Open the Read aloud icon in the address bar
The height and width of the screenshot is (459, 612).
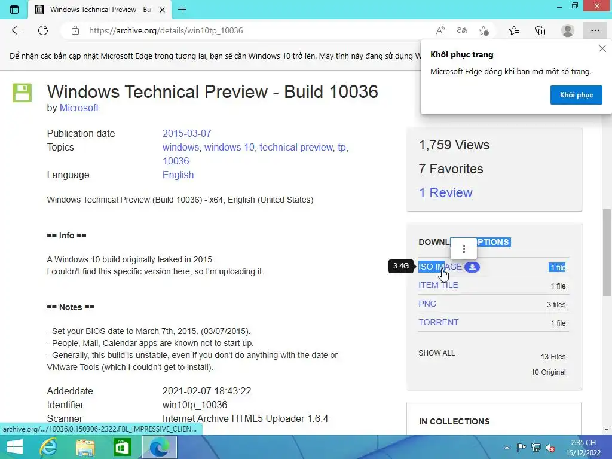tap(440, 30)
